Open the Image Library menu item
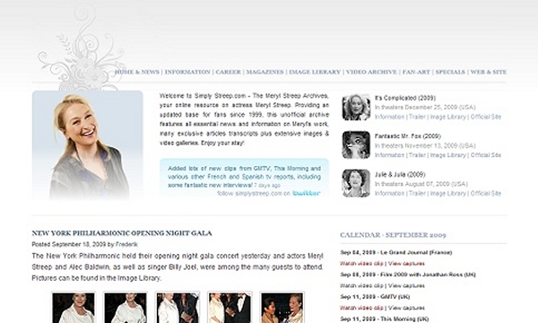 pyautogui.click(x=315, y=72)
